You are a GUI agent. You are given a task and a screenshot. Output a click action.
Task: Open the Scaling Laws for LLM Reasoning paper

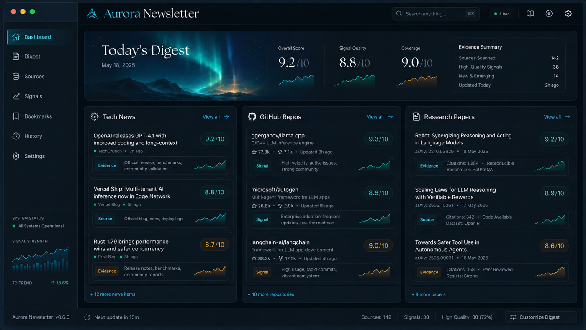(x=455, y=193)
